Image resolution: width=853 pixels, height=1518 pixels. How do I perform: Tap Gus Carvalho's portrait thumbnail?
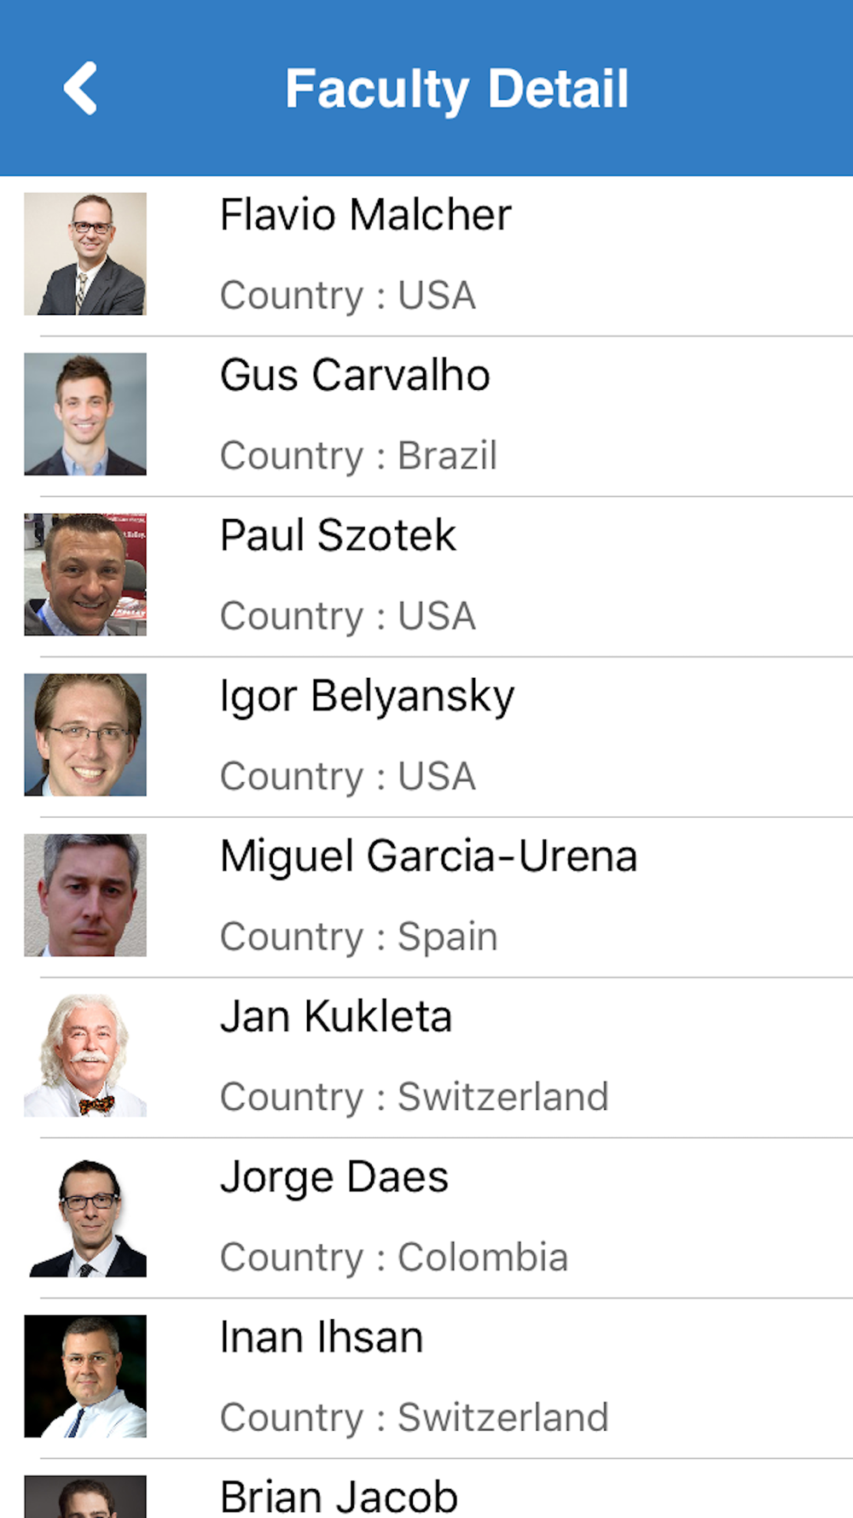click(85, 414)
